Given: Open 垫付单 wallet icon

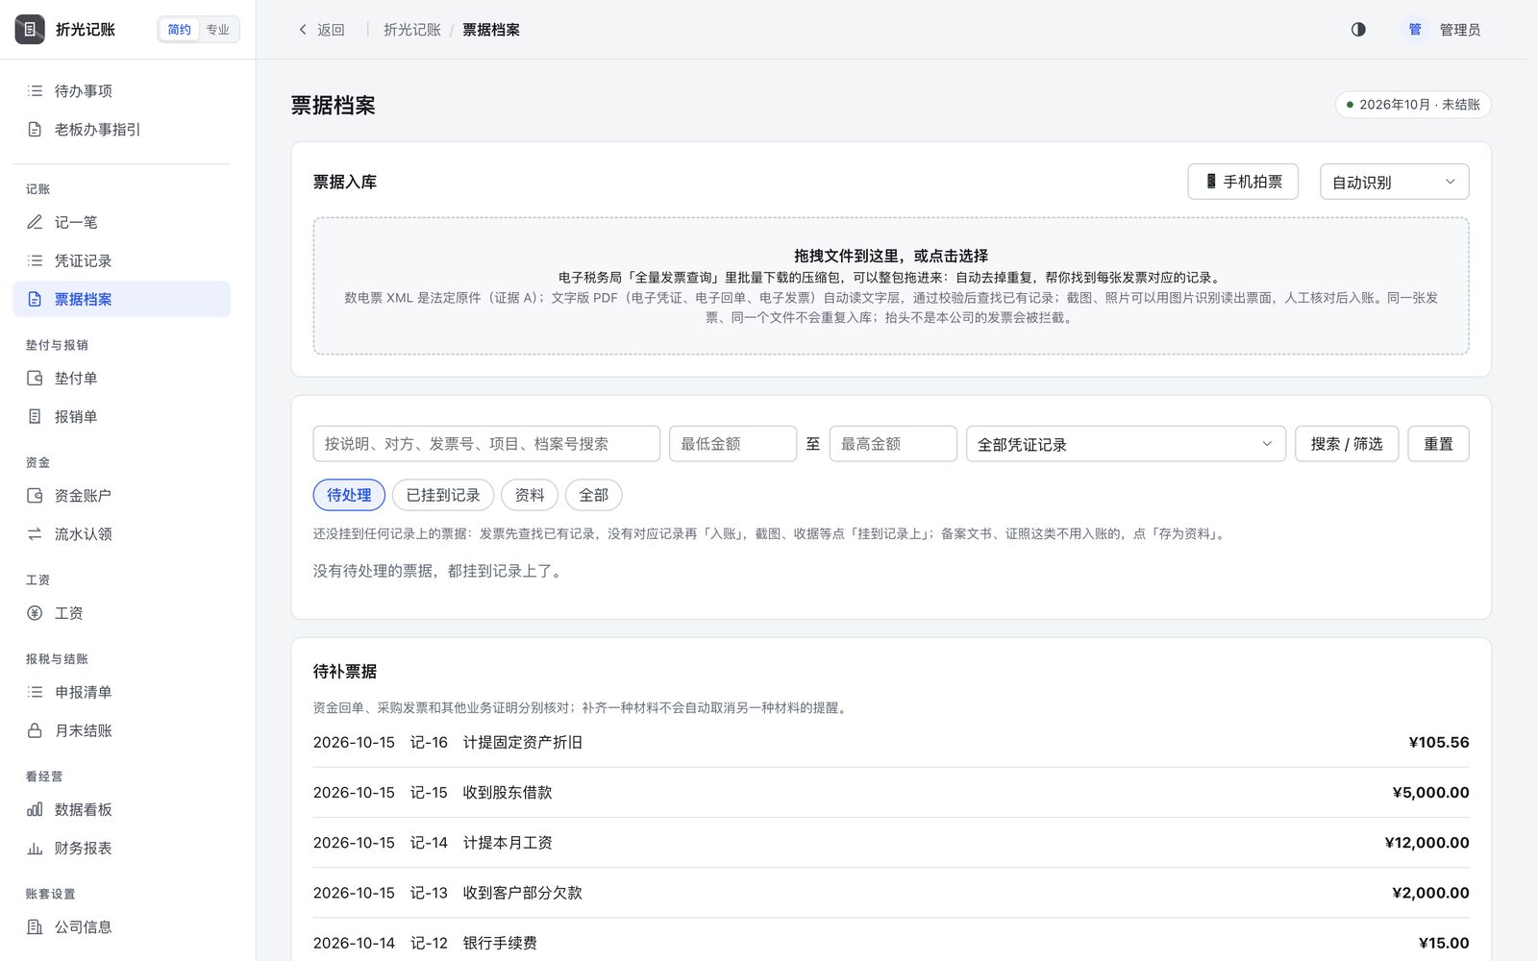Looking at the screenshot, I should pyautogui.click(x=35, y=378).
